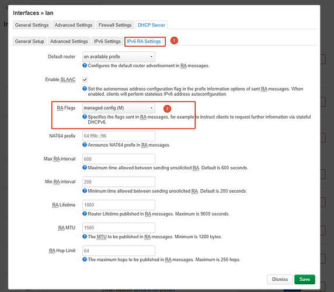
Task: Click the Dismiss button
Action: pos(280,279)
